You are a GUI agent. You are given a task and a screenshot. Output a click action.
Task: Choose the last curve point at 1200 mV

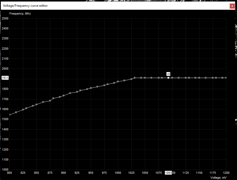(226, 78)
